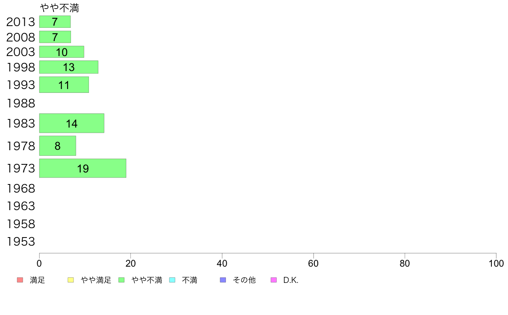Select the 1993 bar showing 11

pyautogui.click(x=64, y=85)
